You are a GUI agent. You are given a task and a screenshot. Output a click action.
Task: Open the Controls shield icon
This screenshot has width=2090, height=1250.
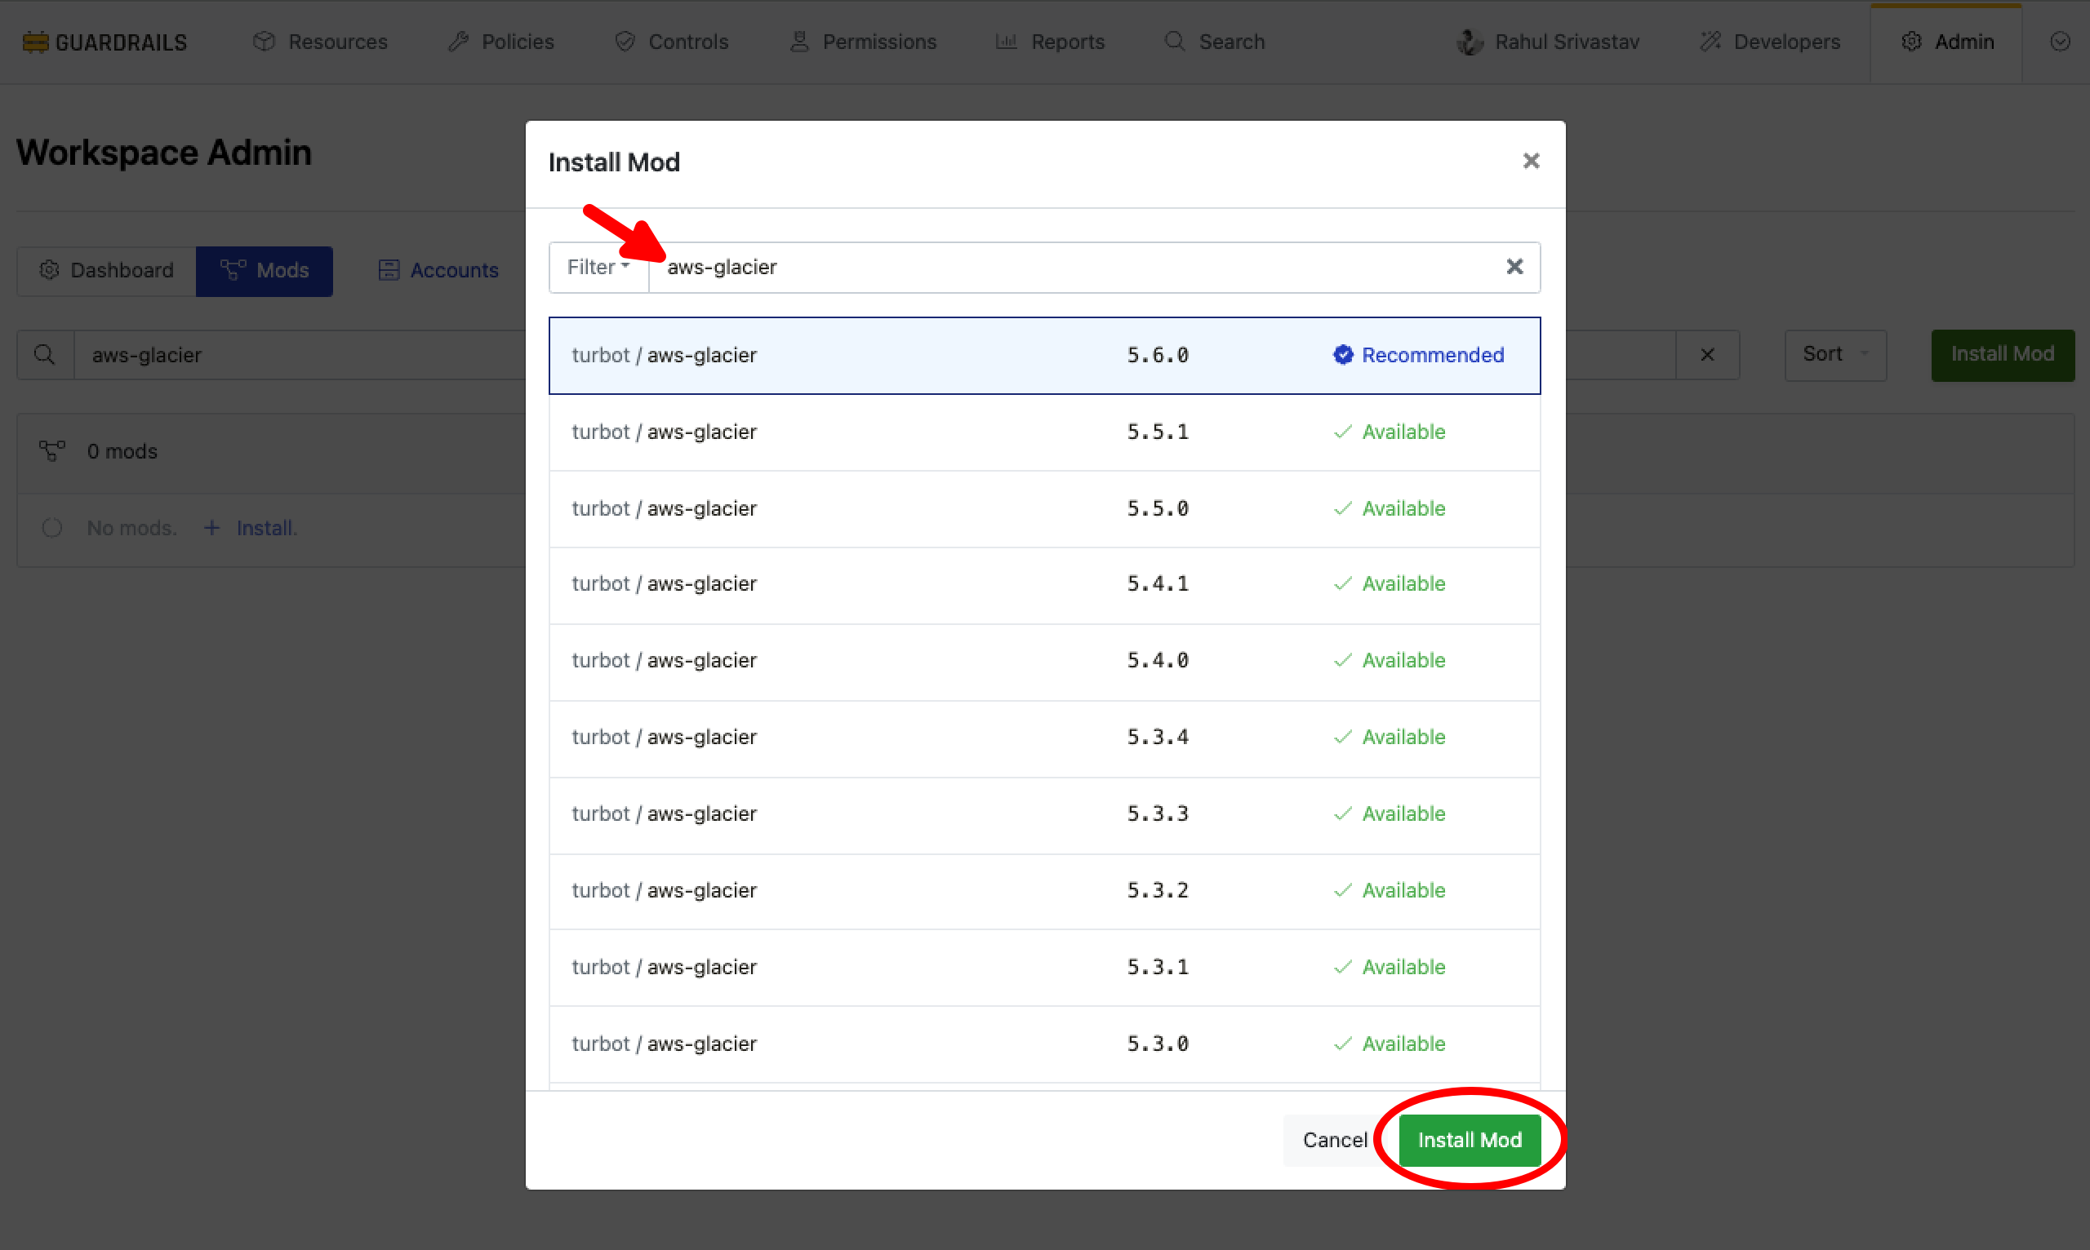[625, 42]
